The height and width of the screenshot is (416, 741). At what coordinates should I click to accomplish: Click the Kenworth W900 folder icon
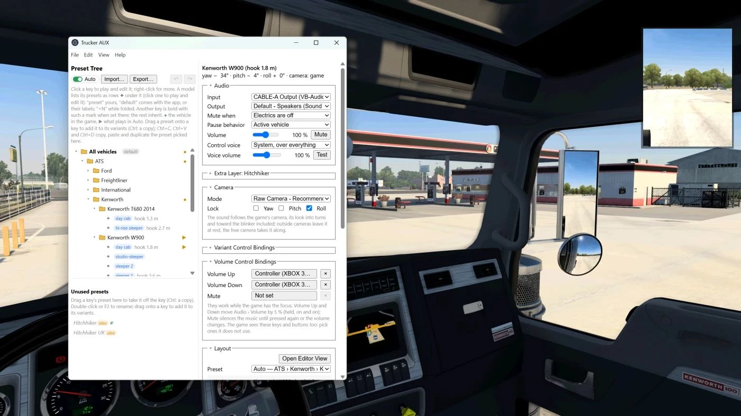[103, 237]
